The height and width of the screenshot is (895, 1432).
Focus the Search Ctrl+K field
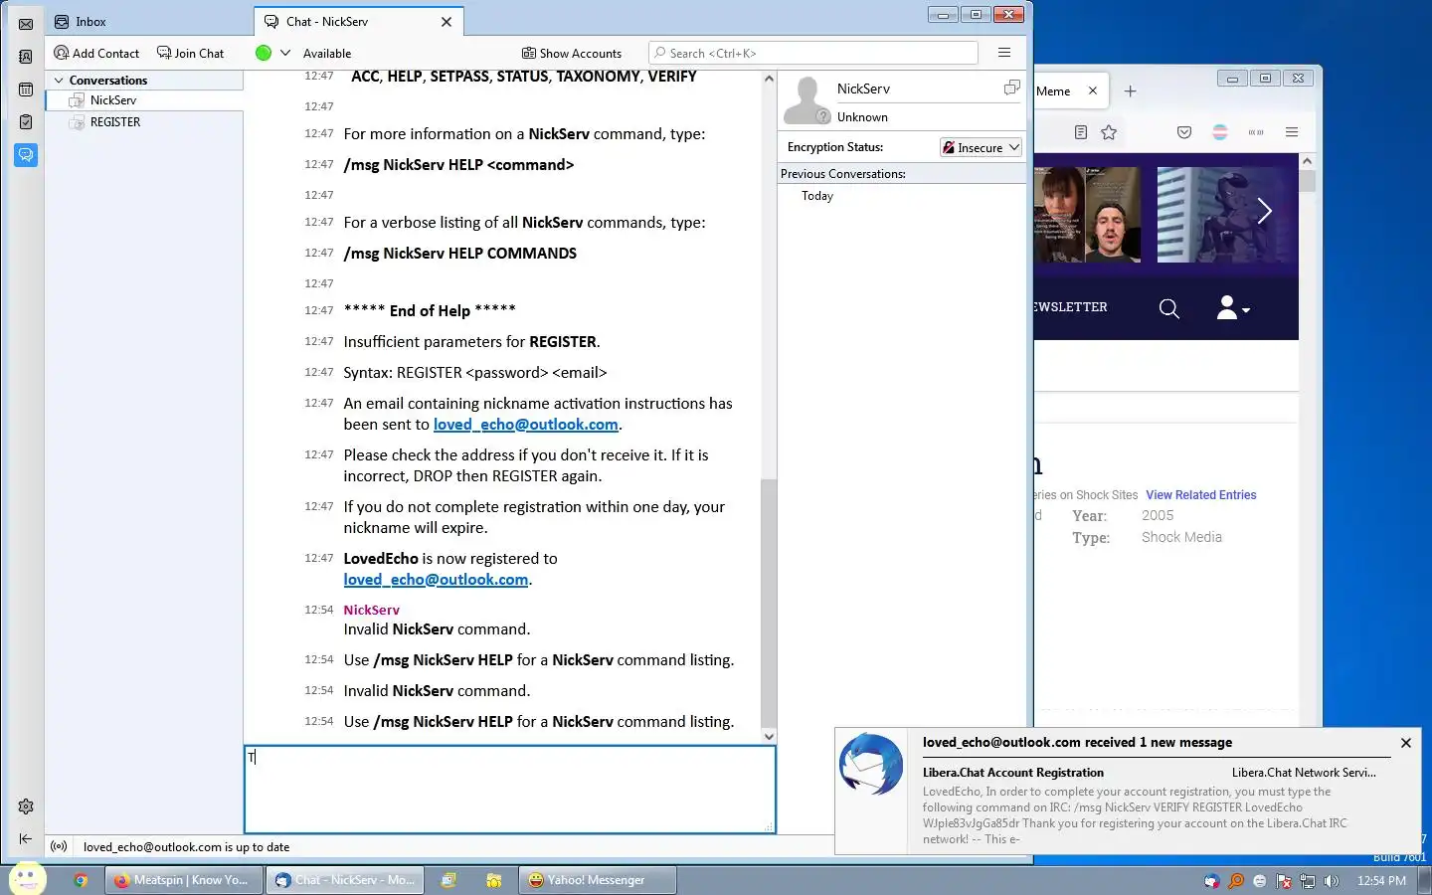(813, 53)
